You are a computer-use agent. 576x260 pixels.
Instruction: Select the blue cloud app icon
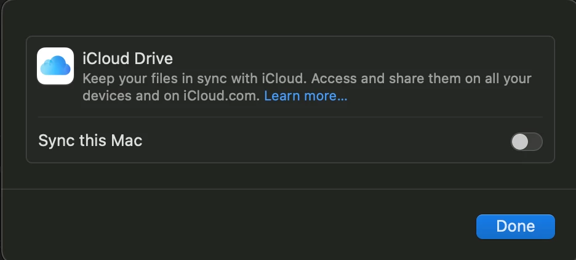55,66
